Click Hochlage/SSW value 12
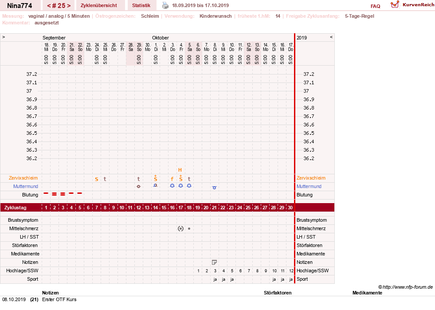This screenshot has height=310, width=435. (291, 271)
